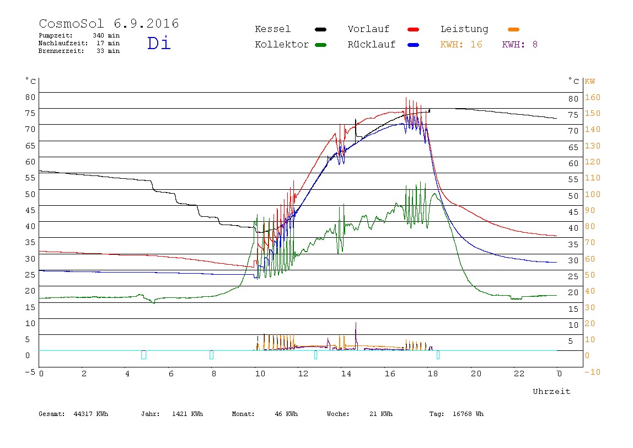Click the 'Jahr:' label in the footer
This screenshot has height=448, width=633.
coord(150,414)
